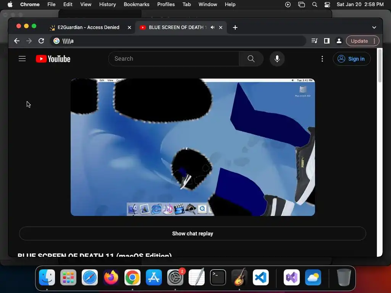Reload the current page
The image size is (391, 293).
41,41
